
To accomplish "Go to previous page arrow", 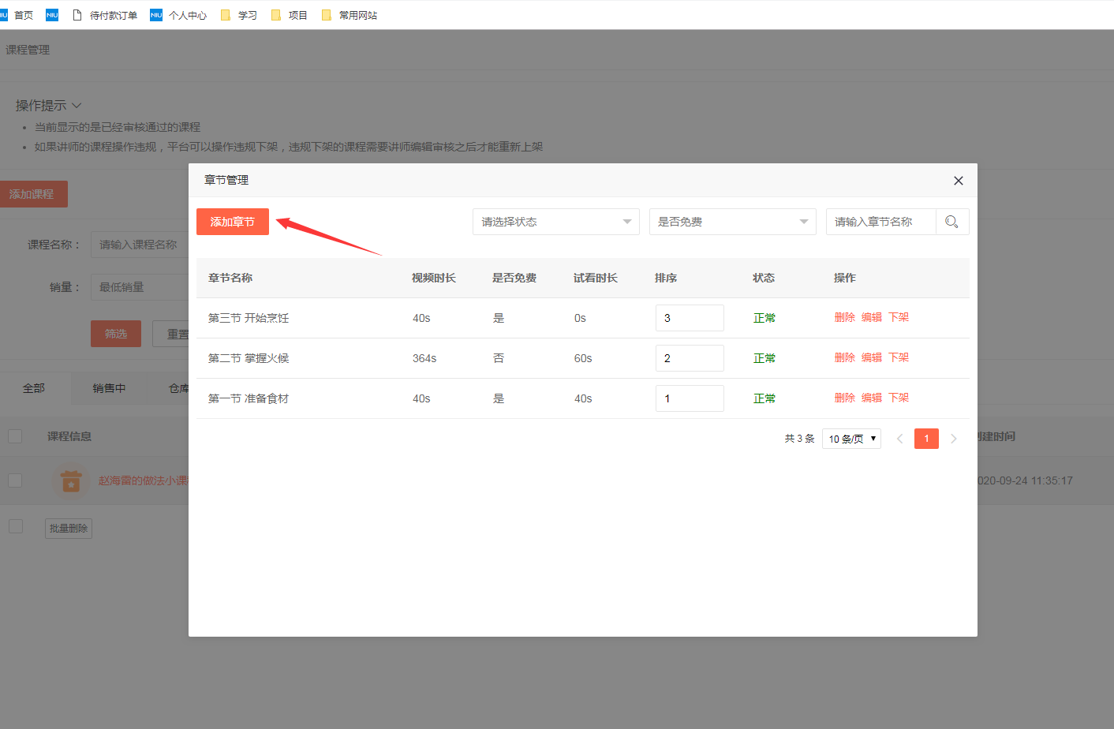I will pos(899,439).
